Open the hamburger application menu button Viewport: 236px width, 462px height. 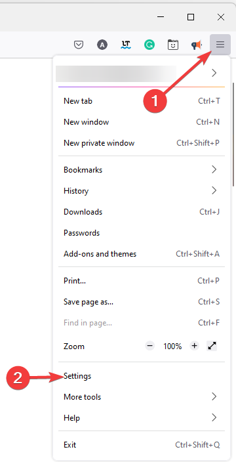tap(220, 45)
